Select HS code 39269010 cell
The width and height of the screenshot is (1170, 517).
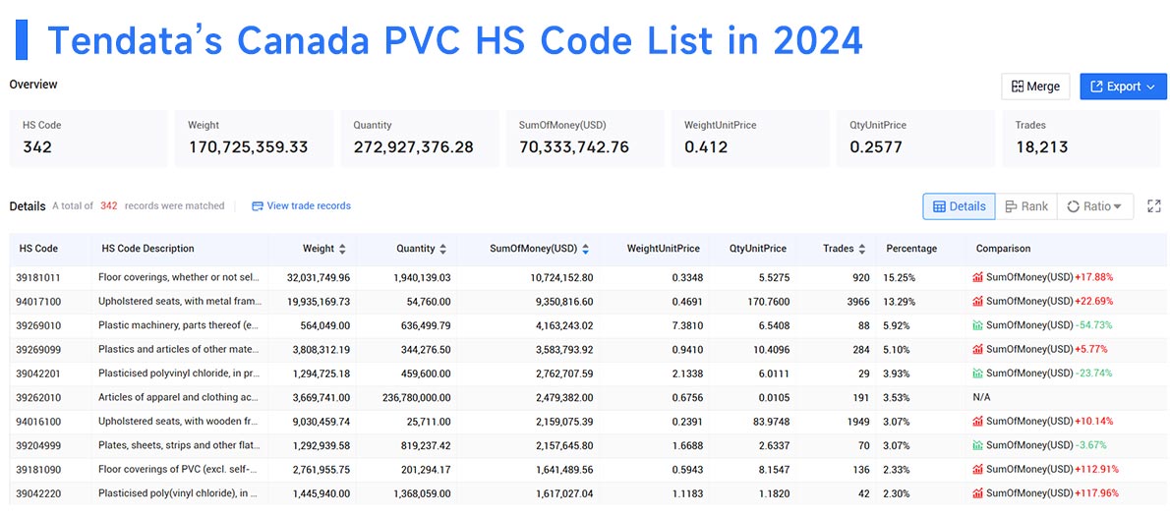[x=37, y=325]
